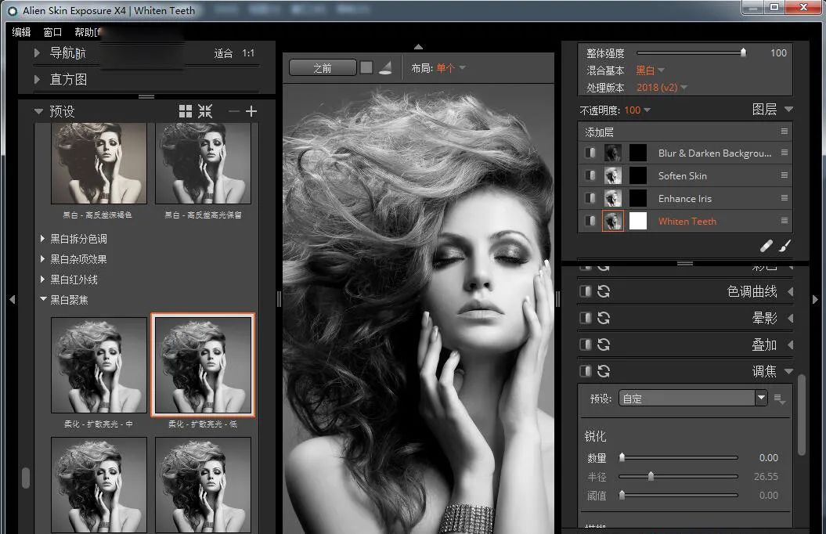Open the focus preset options menu icon
Viewport: 826px width, 534px height.
point(780,399)
